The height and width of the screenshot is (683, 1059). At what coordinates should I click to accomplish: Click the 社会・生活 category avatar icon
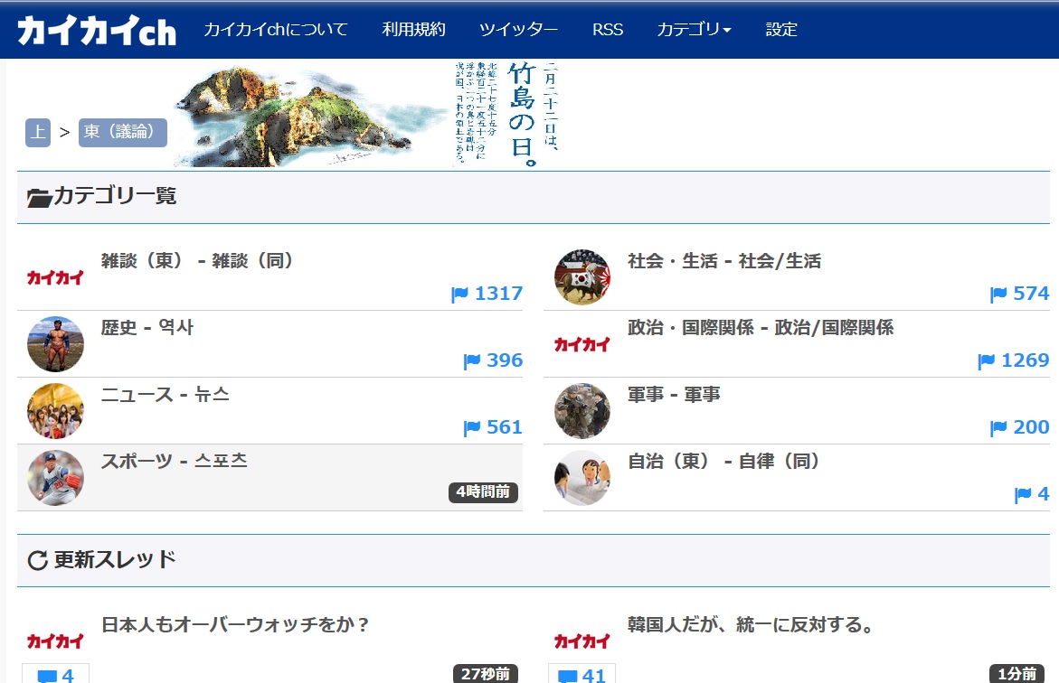click(x=582, y=277)
